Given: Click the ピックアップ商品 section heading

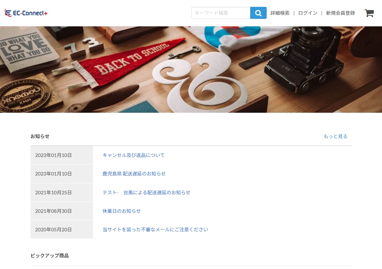Looking at the screenshot, I should pyautogui.click(x=50, y=255).
